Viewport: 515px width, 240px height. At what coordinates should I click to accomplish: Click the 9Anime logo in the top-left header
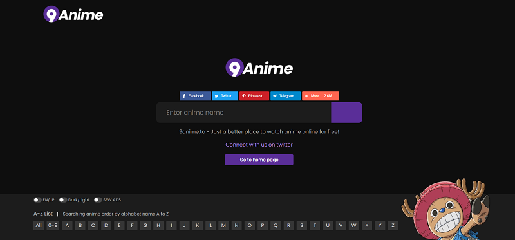(73, 14)
